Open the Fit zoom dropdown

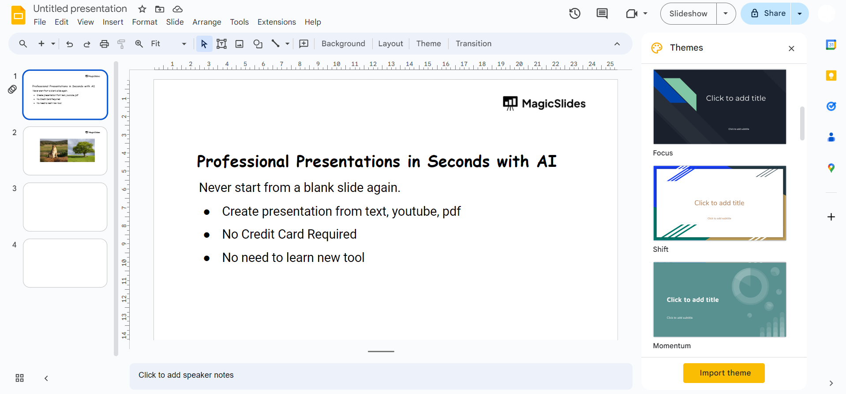coord(168,44)
